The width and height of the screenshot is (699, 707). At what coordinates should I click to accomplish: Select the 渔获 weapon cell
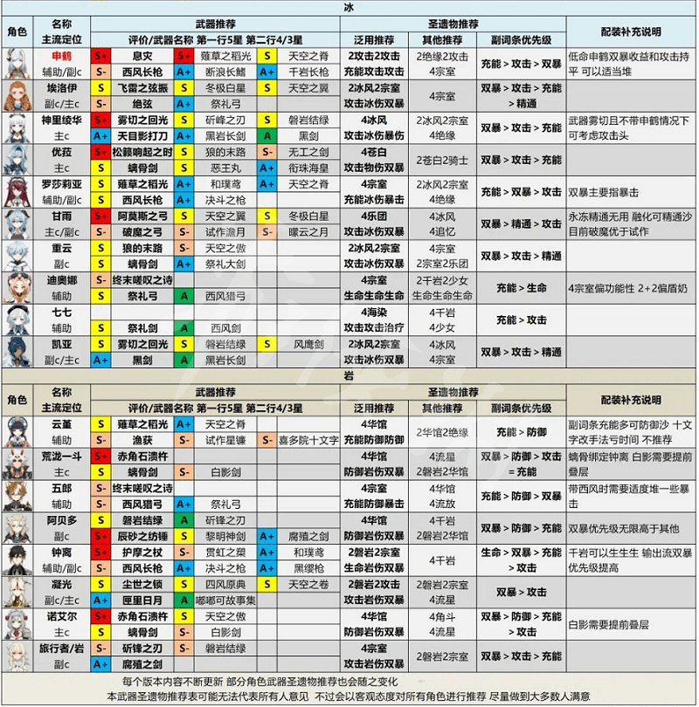point(142,440)
